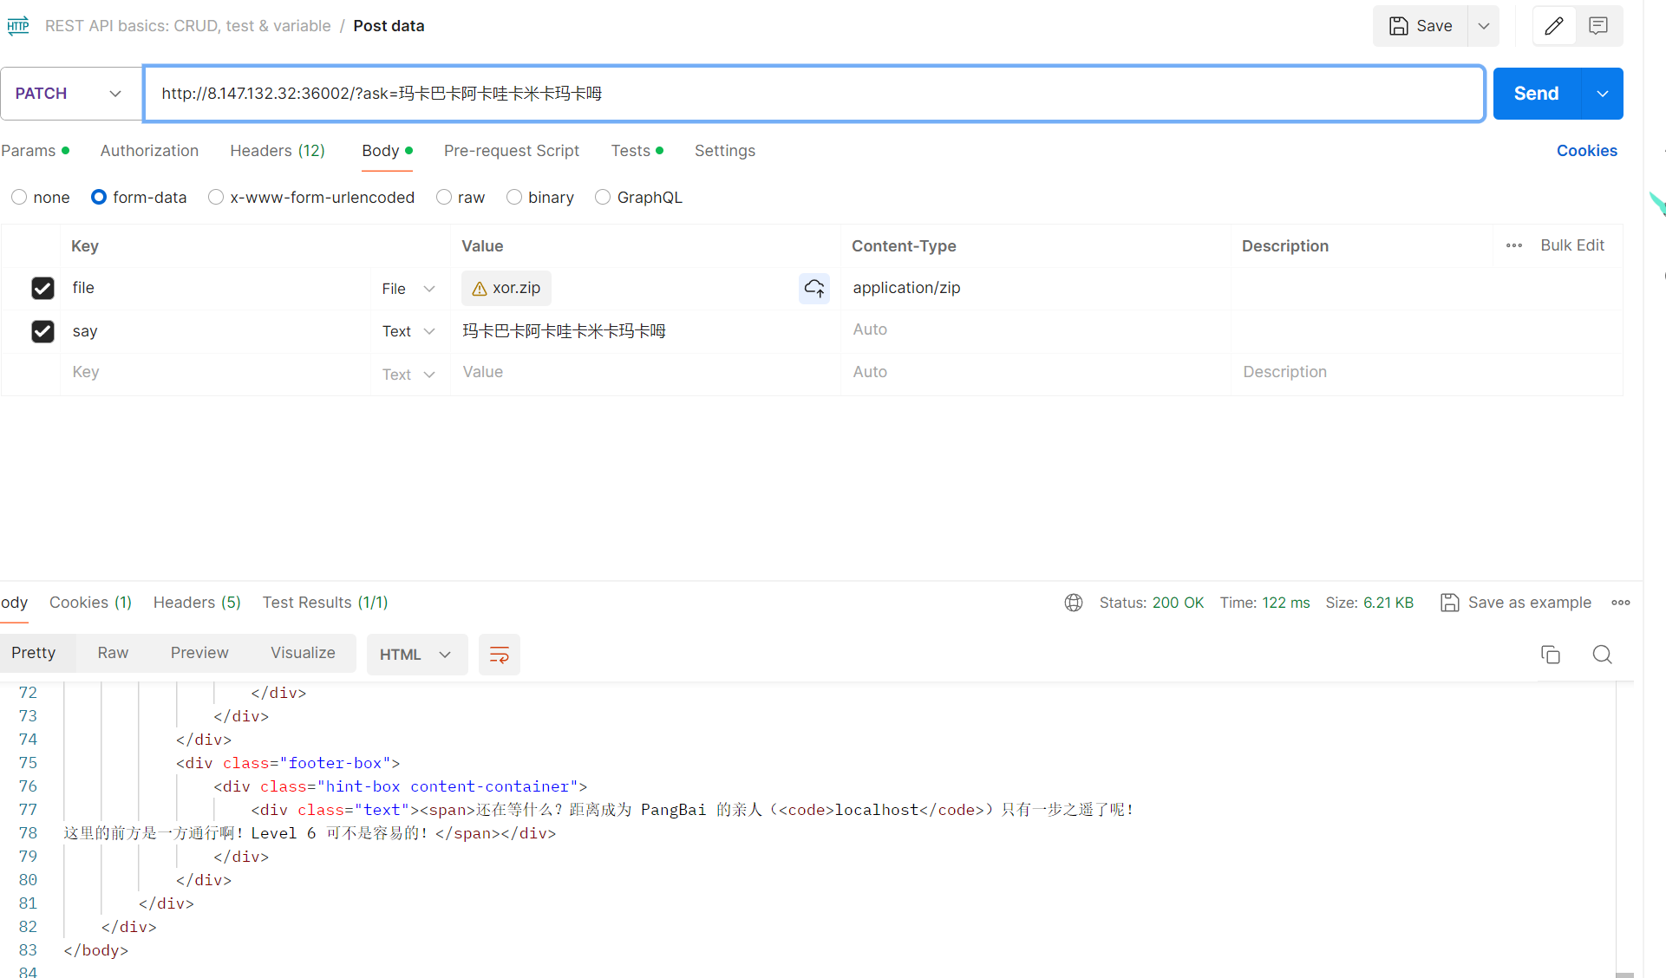Switch to the Tests tab
Screen dimensions: 1666x978
(x=637, y=151)
